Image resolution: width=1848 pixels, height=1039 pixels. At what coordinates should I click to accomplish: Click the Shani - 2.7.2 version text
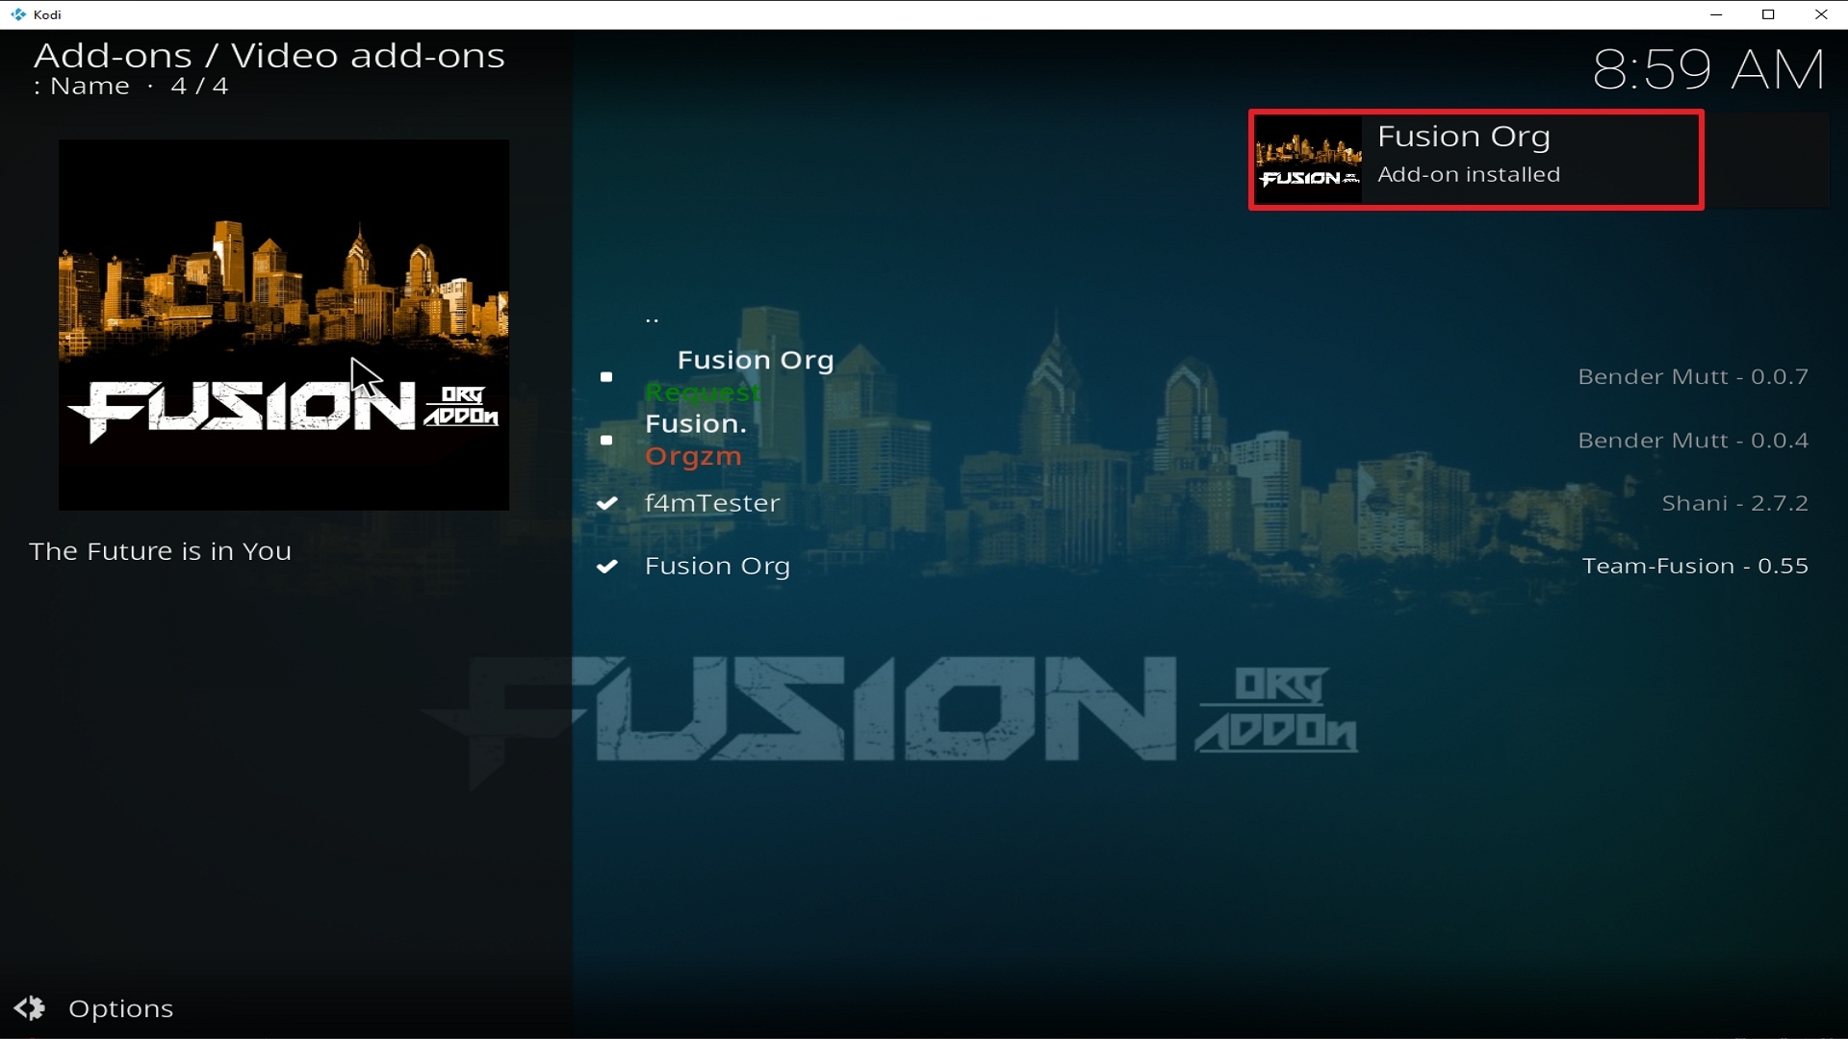pos(1735,504)
